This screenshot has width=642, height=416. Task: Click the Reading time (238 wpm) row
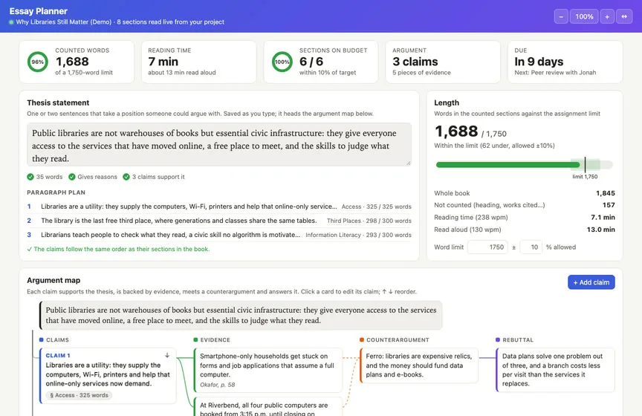(x=525, y=218)
